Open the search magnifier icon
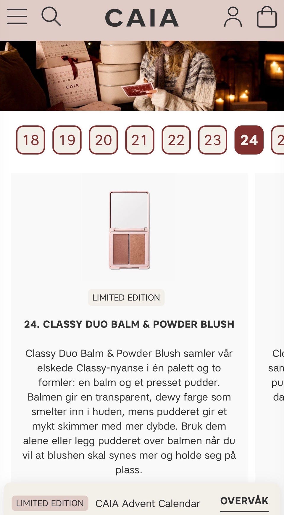 click(x=51, y=17)
